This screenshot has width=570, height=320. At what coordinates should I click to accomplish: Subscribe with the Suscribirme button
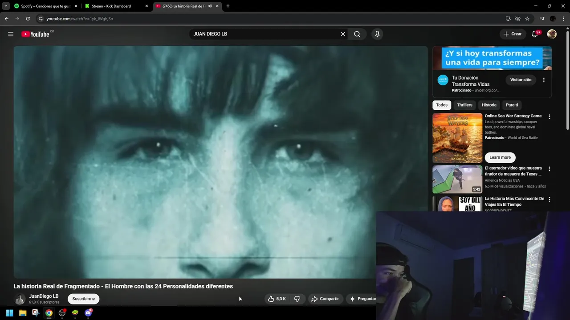pyautogui.click(x=83, y=299)
